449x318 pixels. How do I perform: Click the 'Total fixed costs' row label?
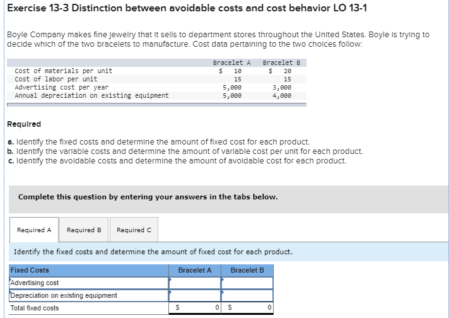tap(35, 308)
